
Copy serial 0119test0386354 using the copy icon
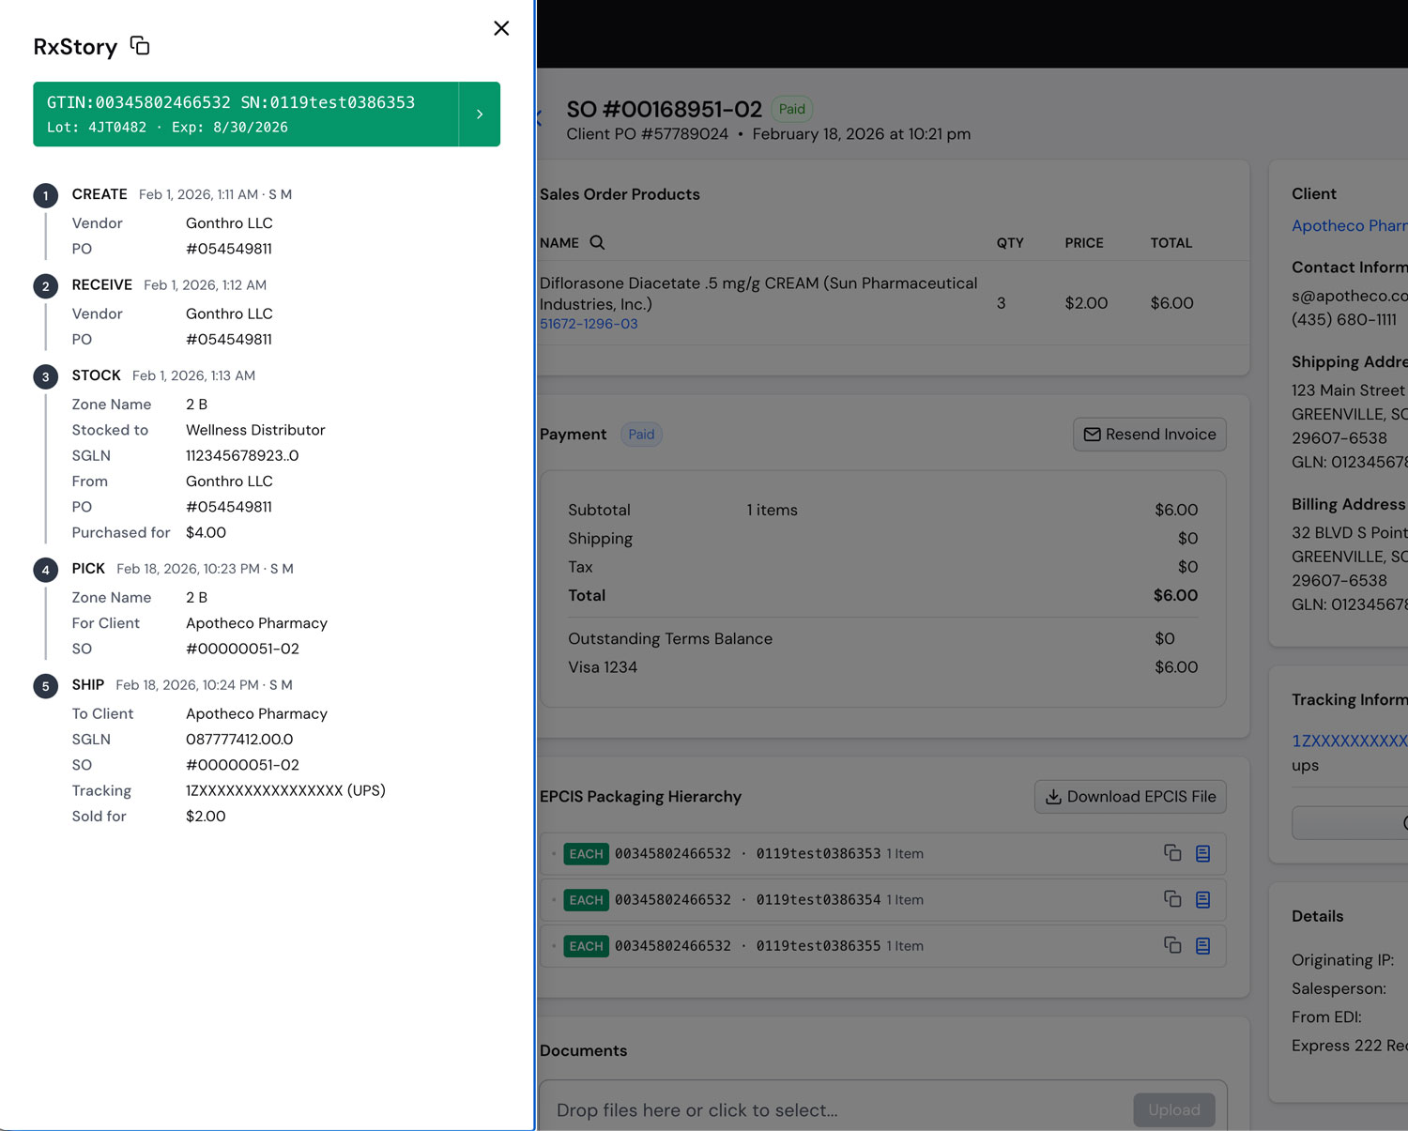[1171, 899]
